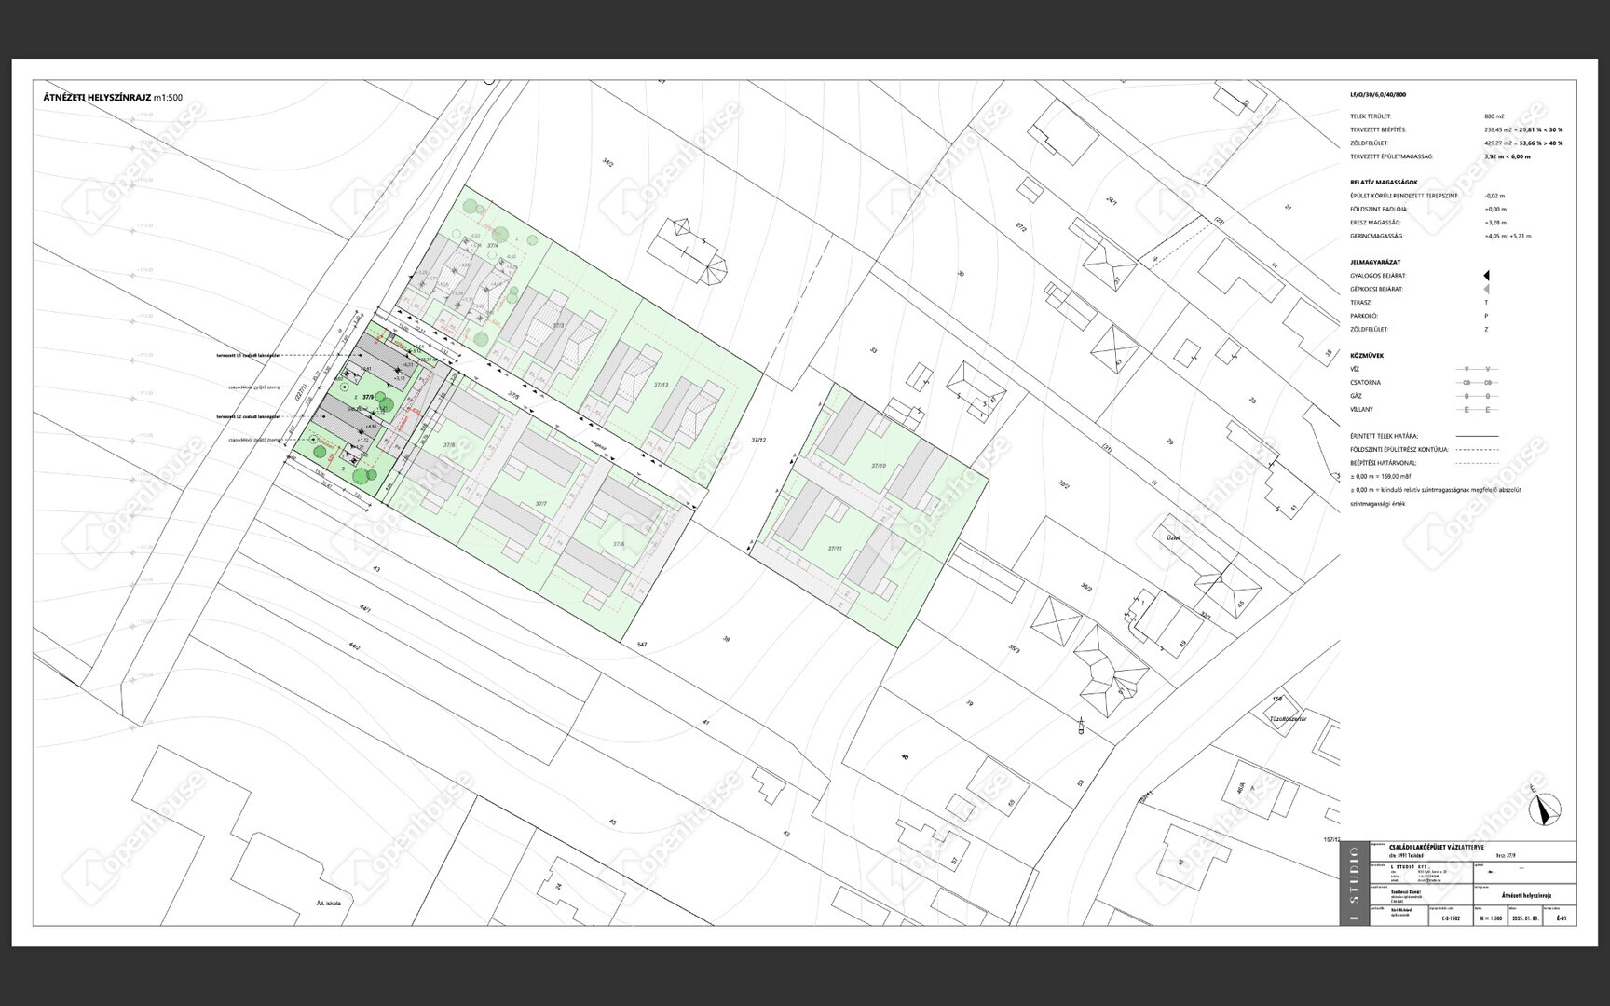Click the GÁZ utility line symbol

point(1477,396)
